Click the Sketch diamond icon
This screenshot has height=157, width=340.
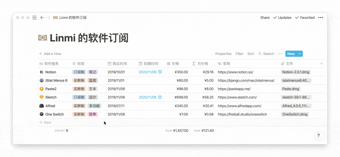click(x=42, y=97)
